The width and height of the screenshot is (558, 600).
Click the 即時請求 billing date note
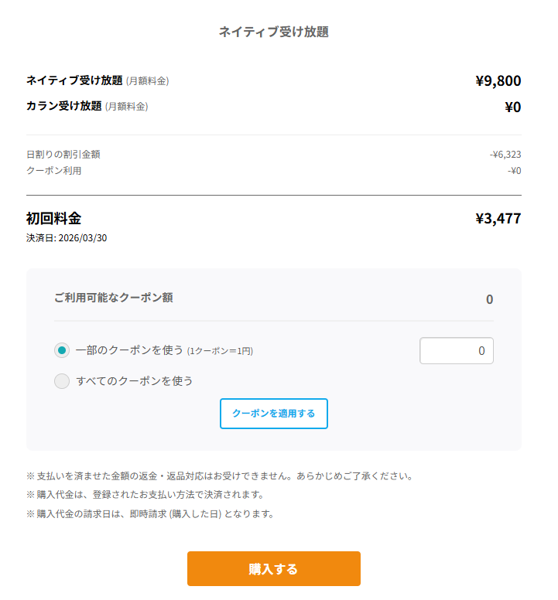pos(150,513)
